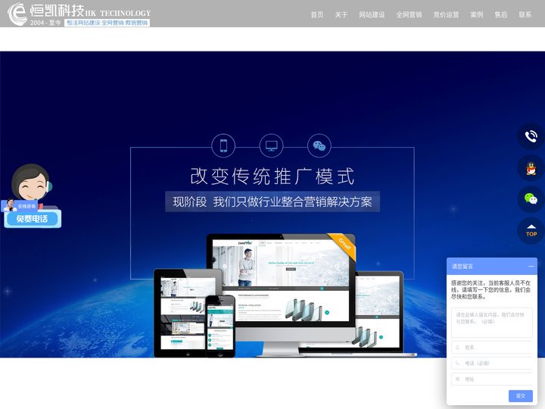Open 全网营销 navigation item
This screenshot has width=545, height=409.
click(x=409, y=14)
